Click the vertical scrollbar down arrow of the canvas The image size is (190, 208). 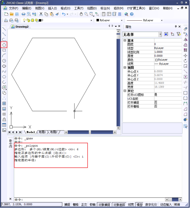pyautogui.click(x=118, y=128)
